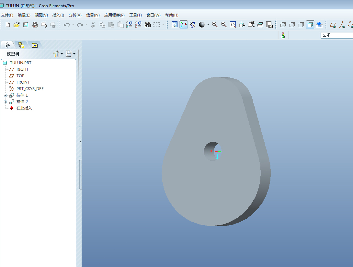The width and height of the screenshot is (353, 267).
Task: Switch to the model tree tab
Action: tap(8, 45)
